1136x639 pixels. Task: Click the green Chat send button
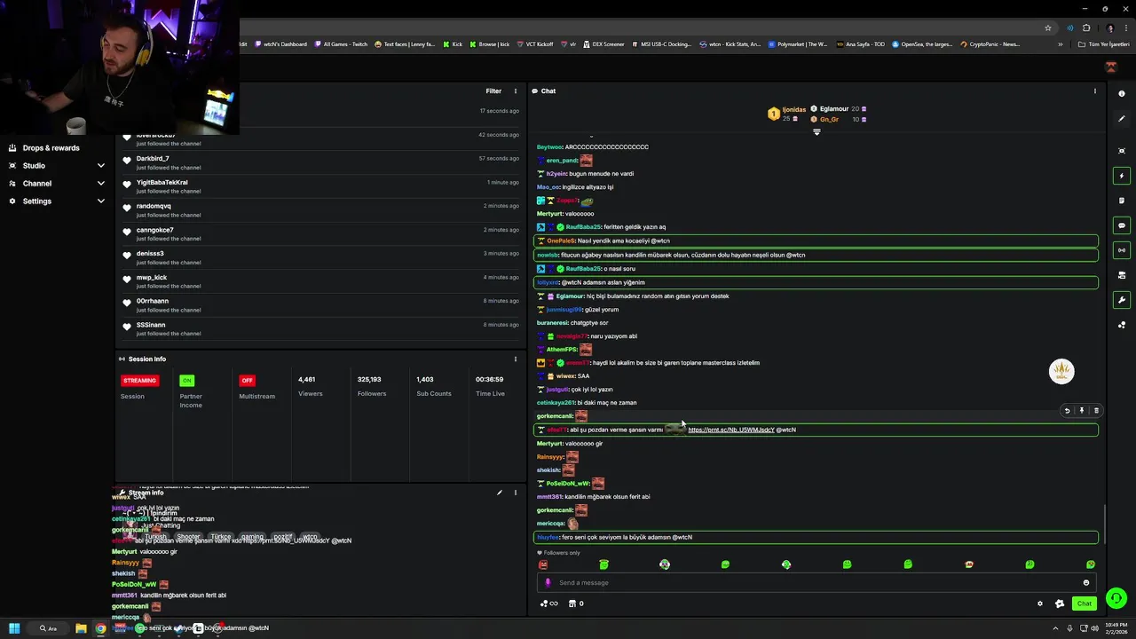(x=1084, y=603)
